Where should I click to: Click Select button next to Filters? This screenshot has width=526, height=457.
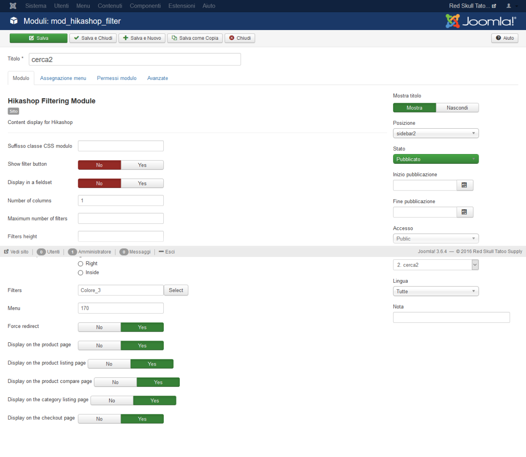[x=176, y=291]
